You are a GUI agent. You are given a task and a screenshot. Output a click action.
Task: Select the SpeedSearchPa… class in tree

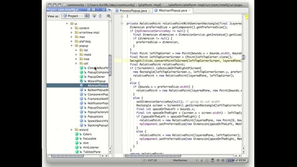click(x=98, y=121)
